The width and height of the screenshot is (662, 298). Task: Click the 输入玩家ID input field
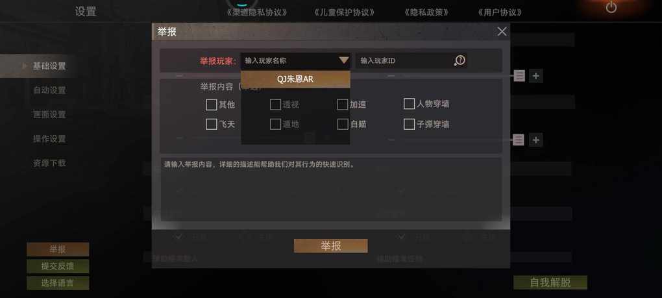[404, 61]
